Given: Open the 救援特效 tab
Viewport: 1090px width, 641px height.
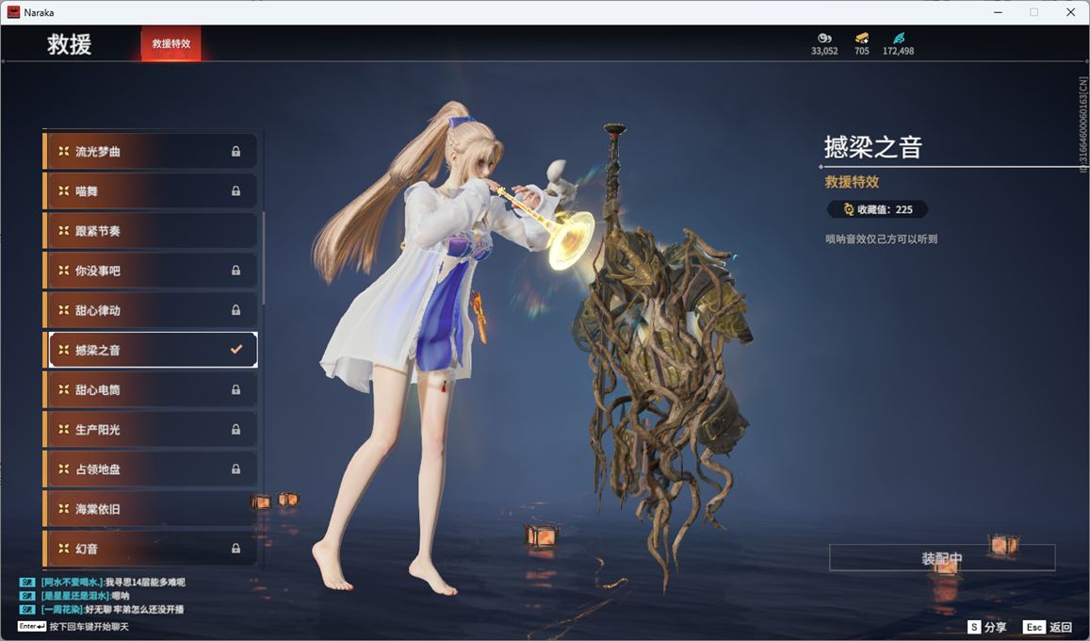Looking at the screenshot, I should tap(171, 43).
